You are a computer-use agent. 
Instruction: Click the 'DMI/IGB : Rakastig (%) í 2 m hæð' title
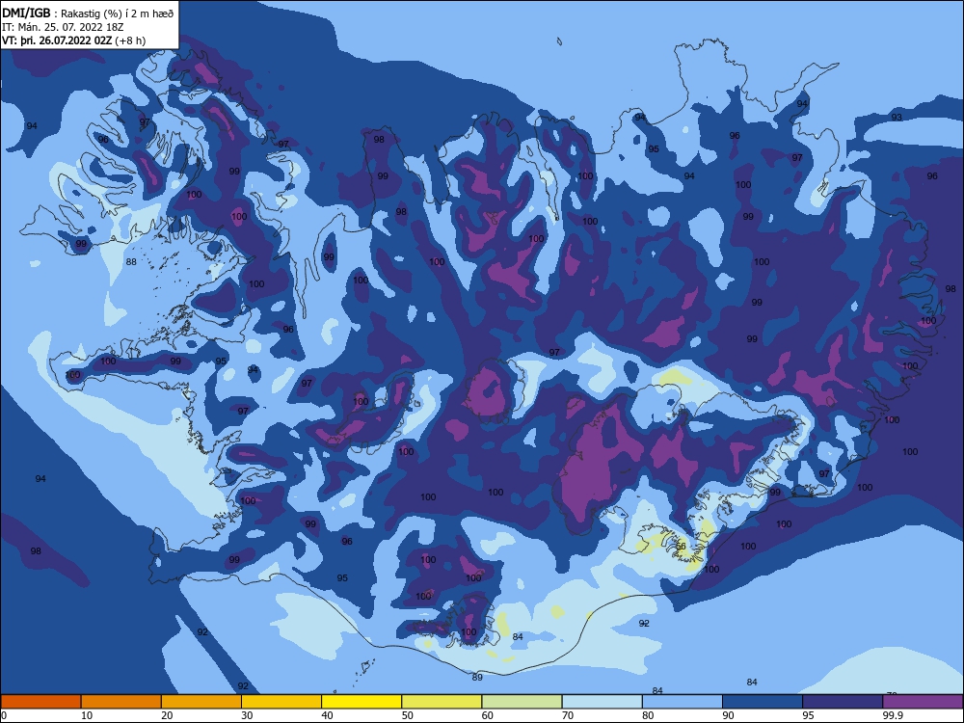coord(88,13)
